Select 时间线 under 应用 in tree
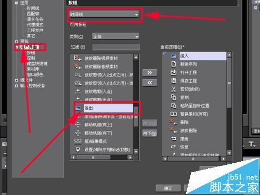Image resolution: width=260 pixels, height=195 pixels. pyautogui.click(x=33, y=8)
